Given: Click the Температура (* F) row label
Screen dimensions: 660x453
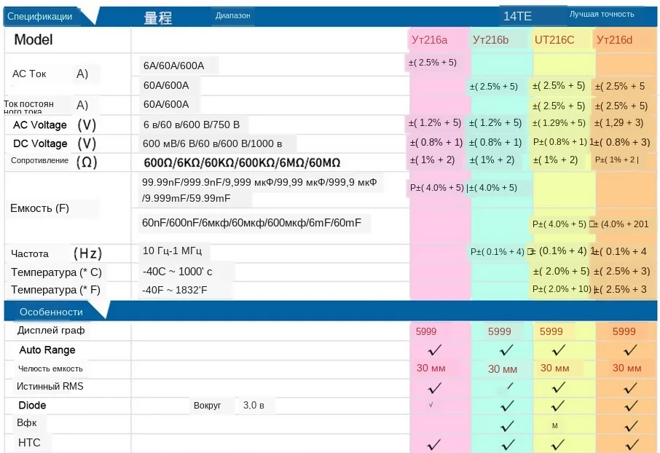Looking at the screenshot, I should pyautogui.click(x=55, y=290).
